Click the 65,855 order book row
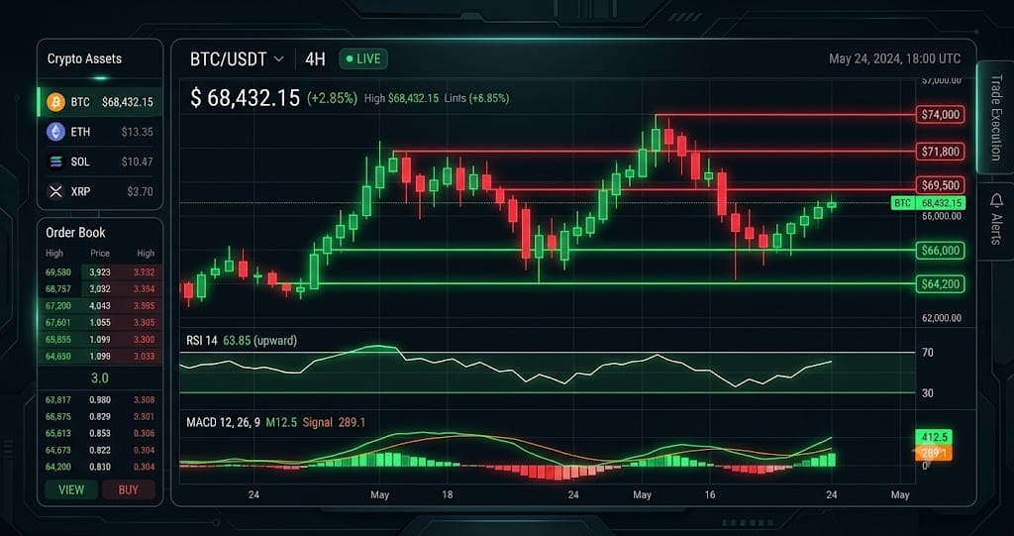Image resolution: width=1014 pixels, height=536 pixels. 100,339
